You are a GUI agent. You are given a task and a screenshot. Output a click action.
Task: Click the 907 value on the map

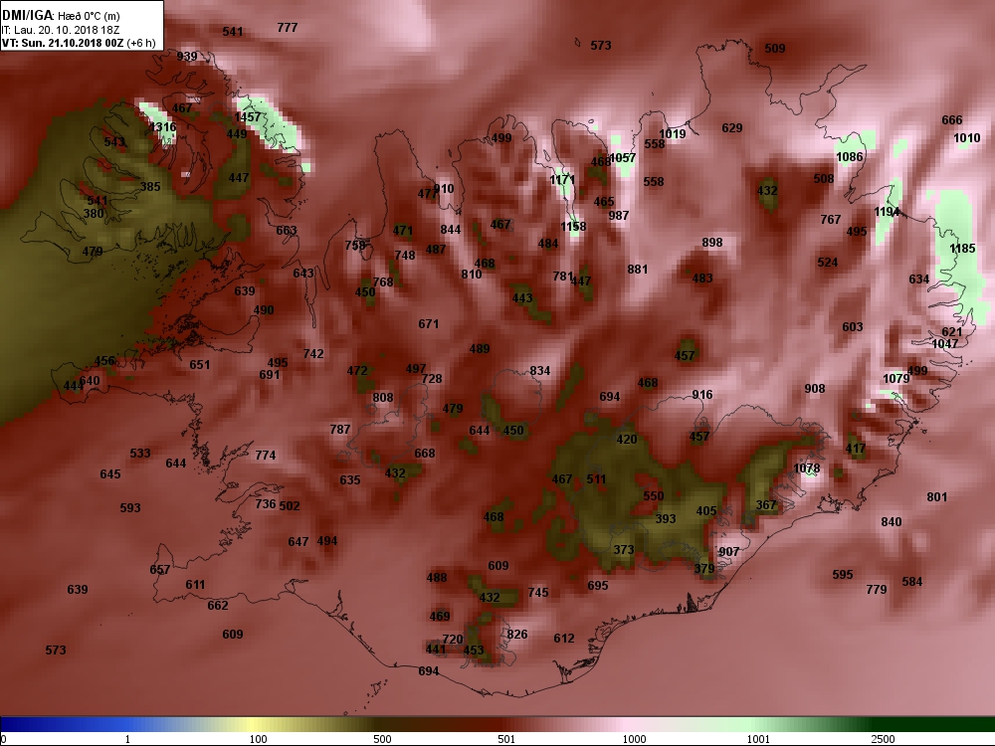tap(728, 552)
